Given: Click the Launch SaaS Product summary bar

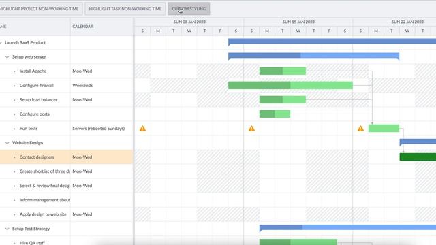Looking at the screenshot, I should (x=332, y=42).
